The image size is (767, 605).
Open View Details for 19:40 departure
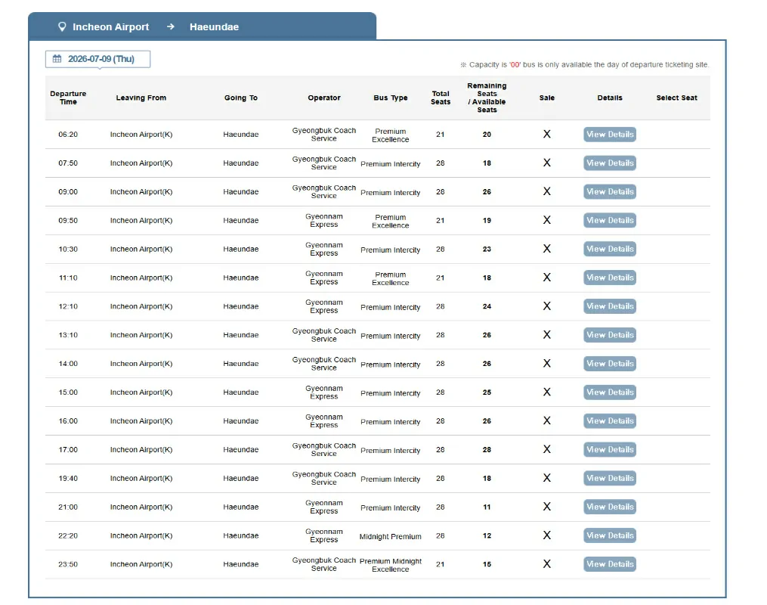[x=610, y=478]
